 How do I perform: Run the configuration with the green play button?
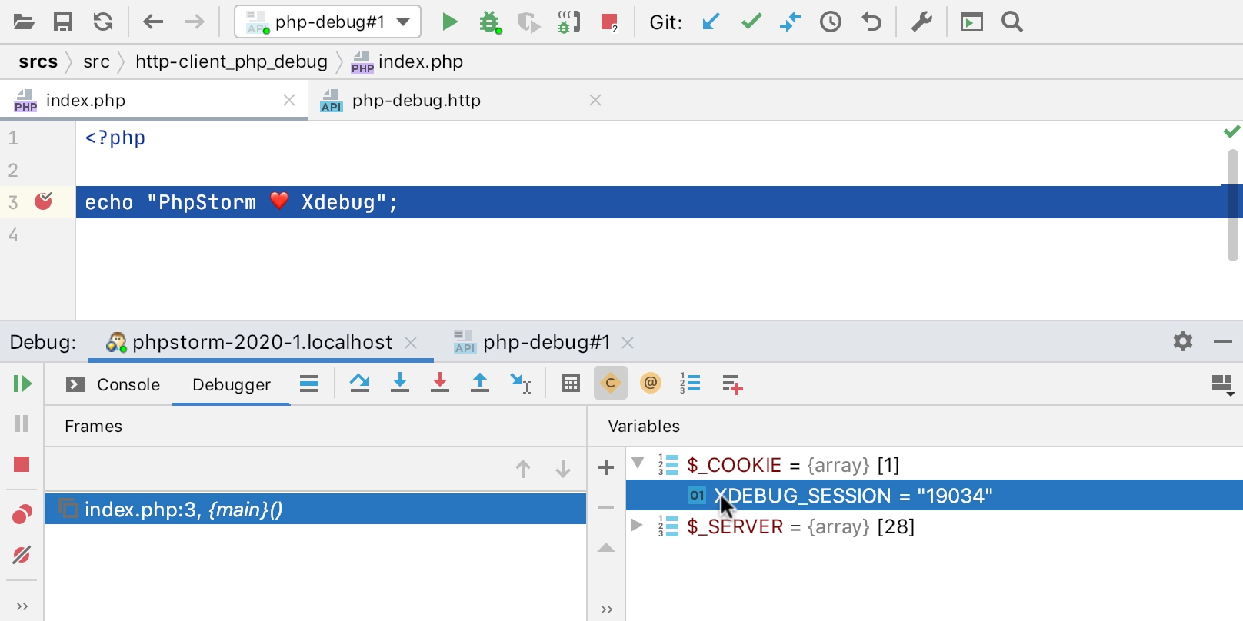(450, 22)
